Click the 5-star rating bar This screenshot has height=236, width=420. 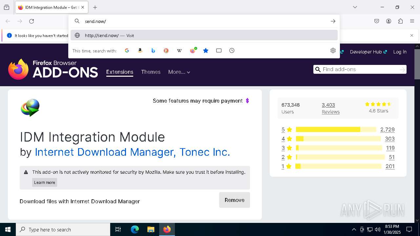pos(336,129)
